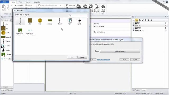Pick the Coin object in dialog

[x=40, y=21]
